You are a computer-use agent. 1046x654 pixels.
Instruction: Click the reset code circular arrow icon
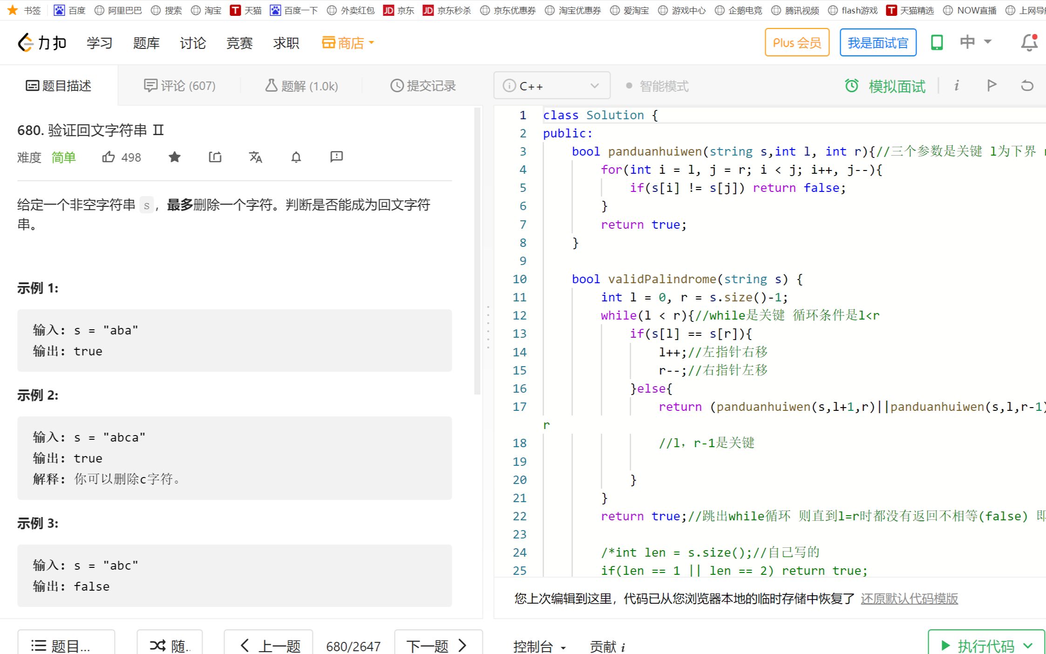[1027, 85]
